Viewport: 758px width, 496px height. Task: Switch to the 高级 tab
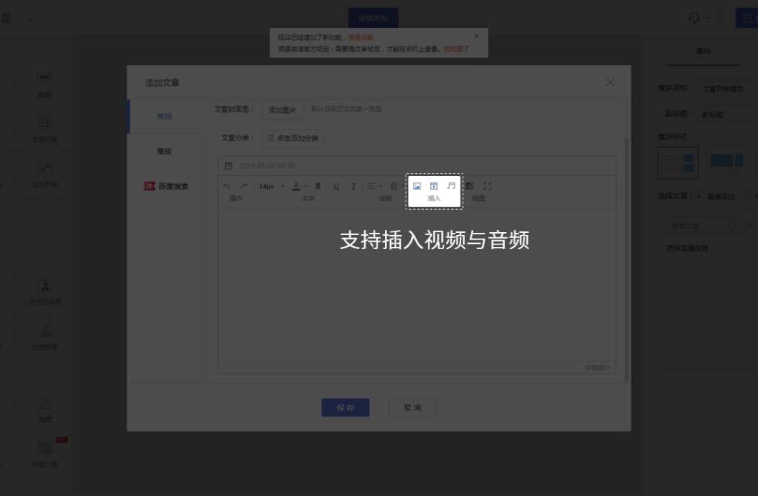tap(164, 152)
